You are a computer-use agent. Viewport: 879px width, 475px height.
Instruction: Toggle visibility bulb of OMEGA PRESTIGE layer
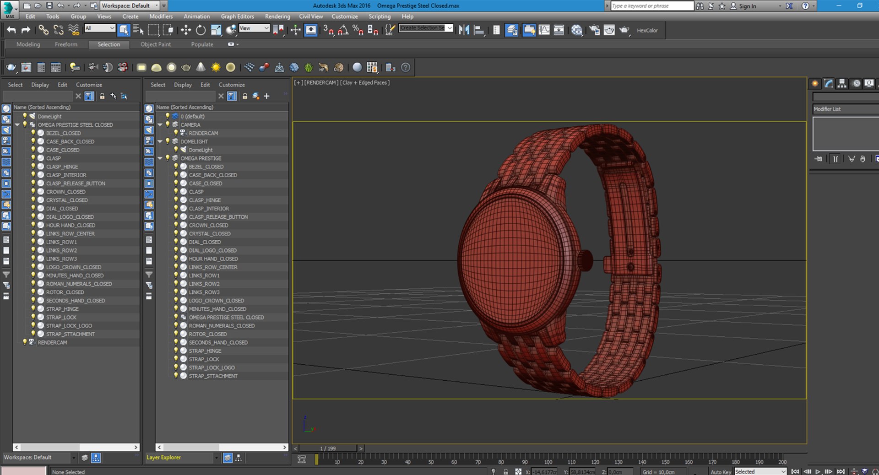click(x=168, y=158)
